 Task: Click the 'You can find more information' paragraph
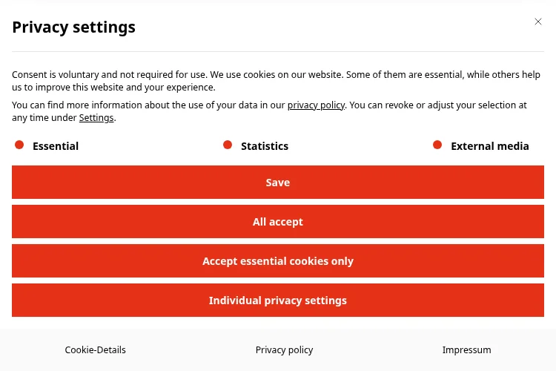coord(270,111)
